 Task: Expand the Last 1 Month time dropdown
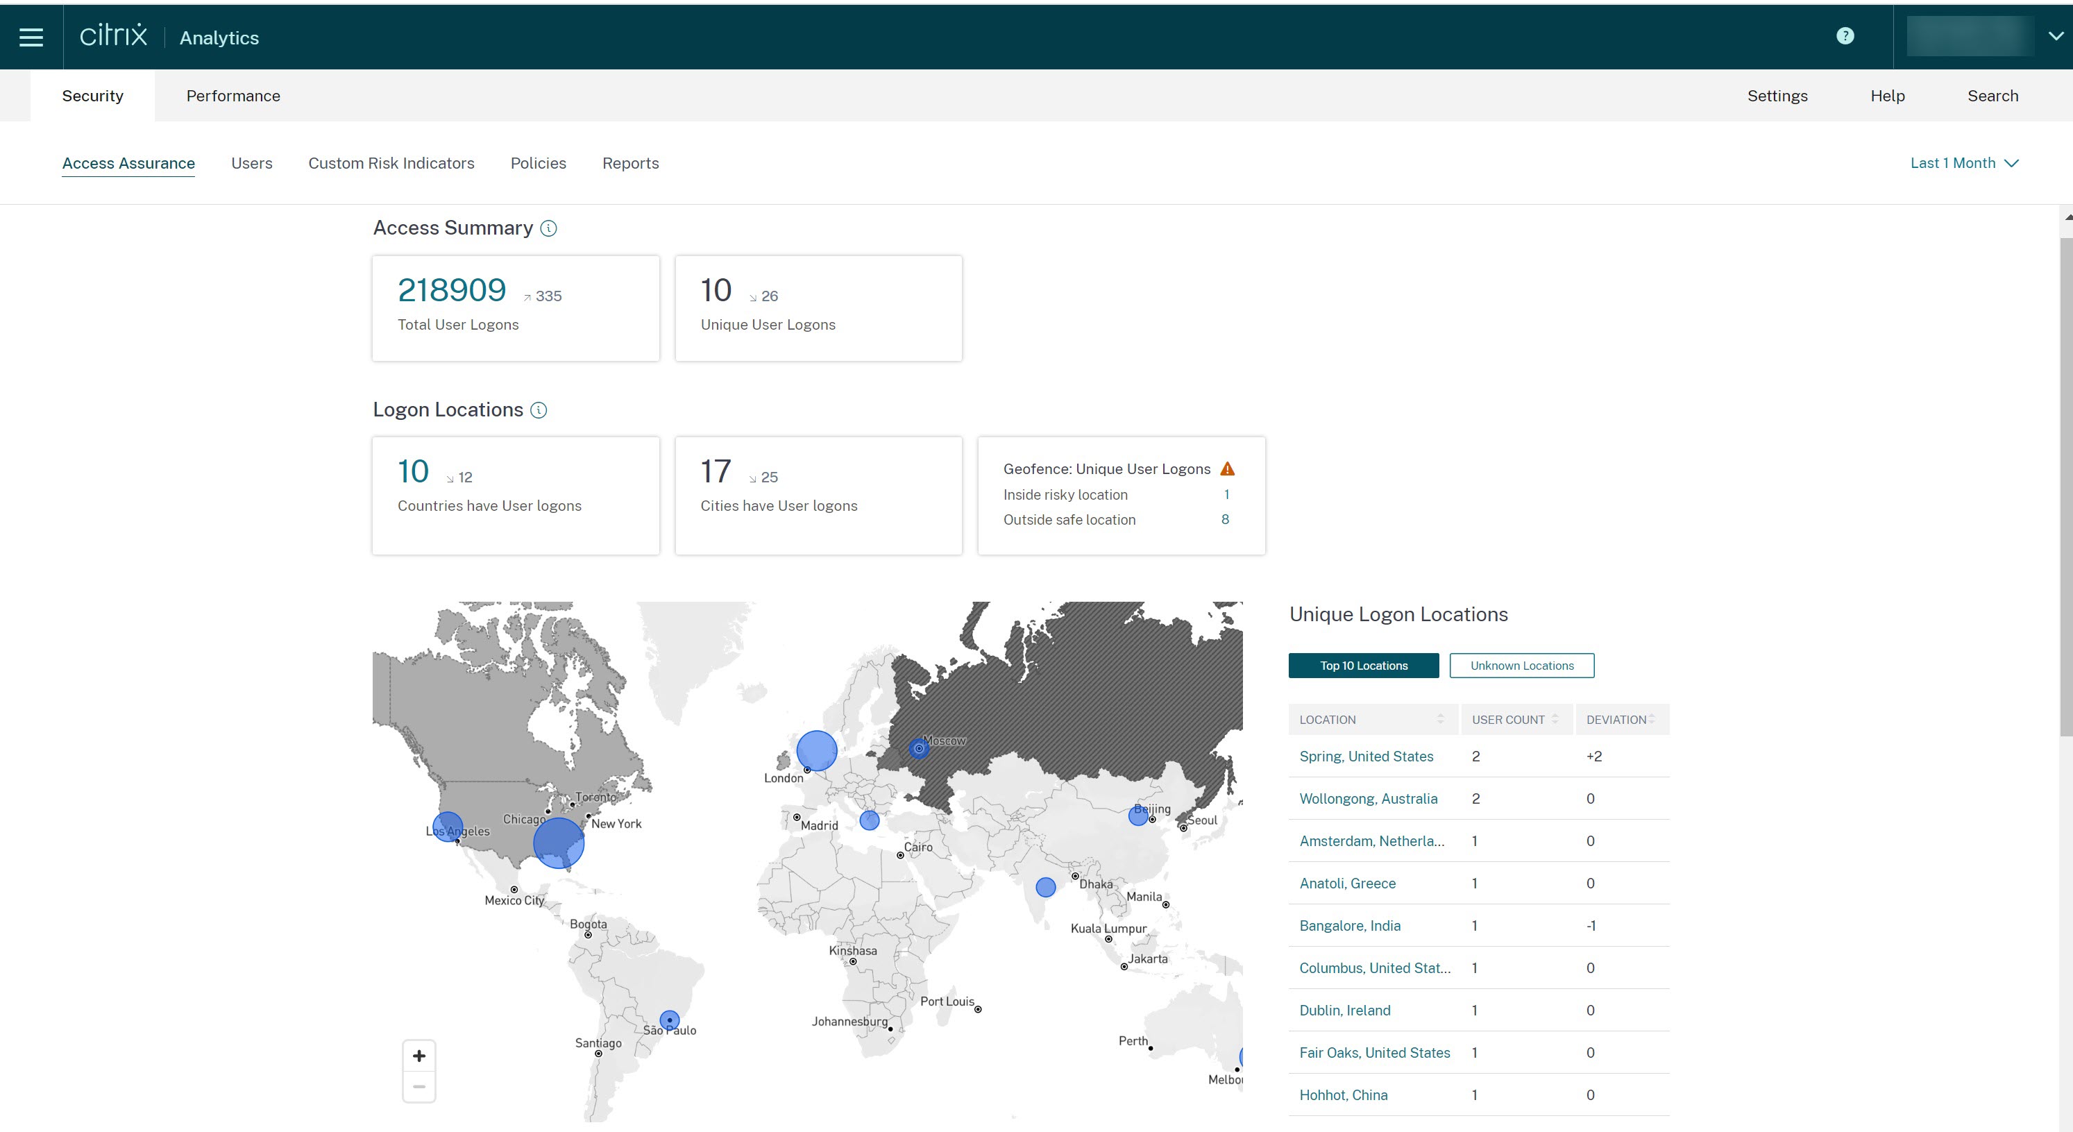click(x=1963, y=163)
